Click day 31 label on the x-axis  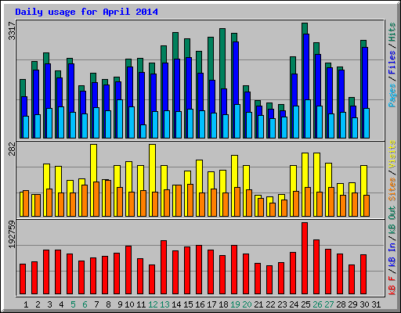(x=376, y=304)
